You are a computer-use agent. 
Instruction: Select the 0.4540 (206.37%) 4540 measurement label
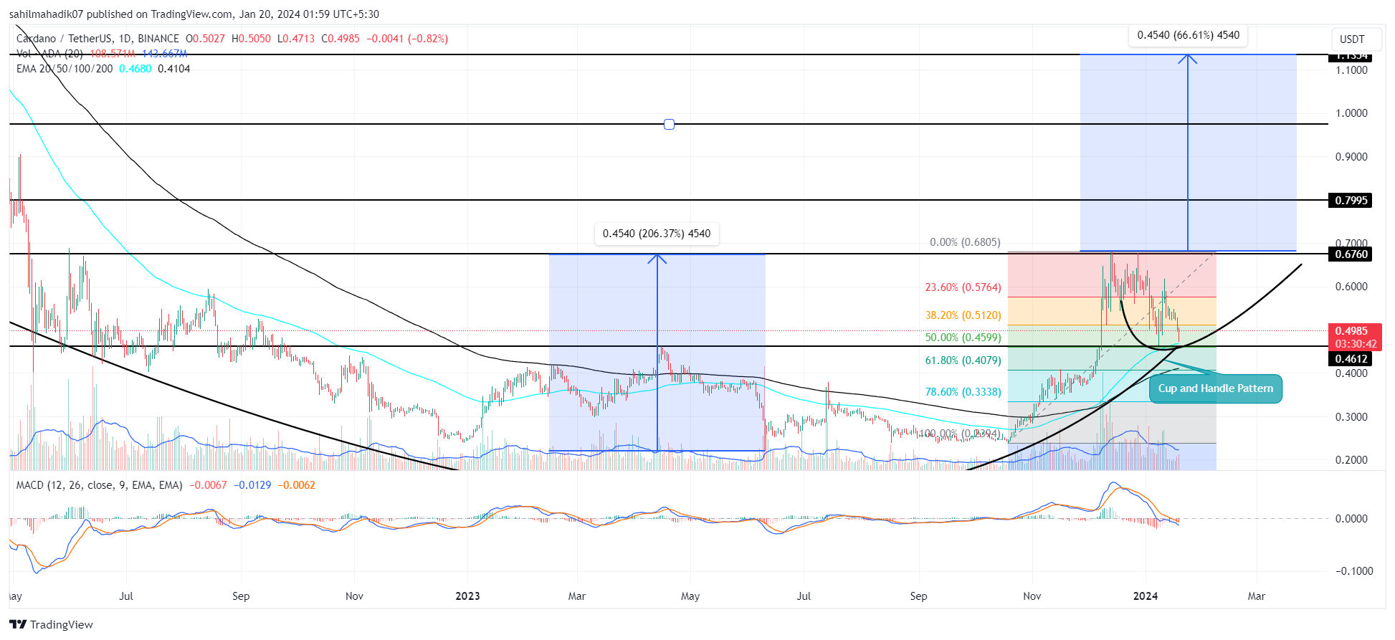pos(657,234)
